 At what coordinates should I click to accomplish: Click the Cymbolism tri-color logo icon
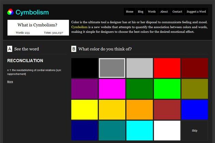pyautogui.click(x=10, y=12)
